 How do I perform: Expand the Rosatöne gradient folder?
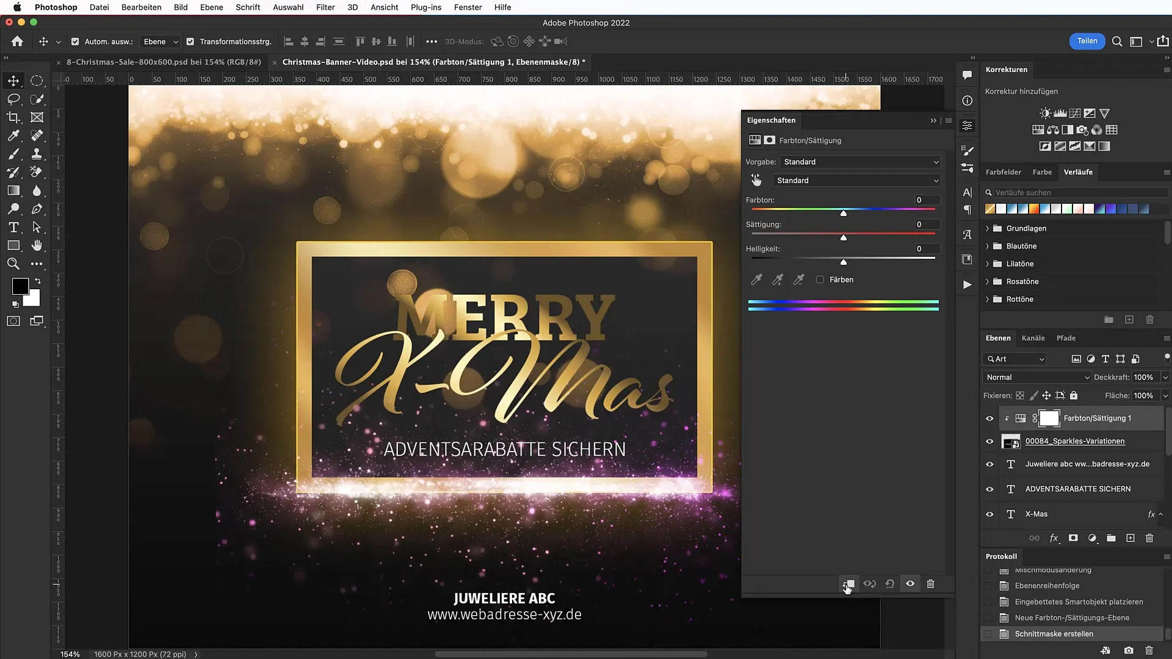987,281
